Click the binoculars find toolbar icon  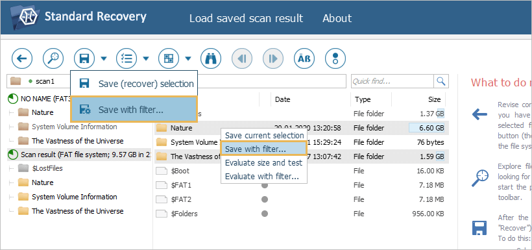pyautogui.click(x=211, y=58)
